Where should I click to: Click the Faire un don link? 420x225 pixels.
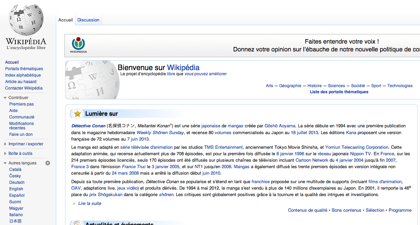(21, 134)
